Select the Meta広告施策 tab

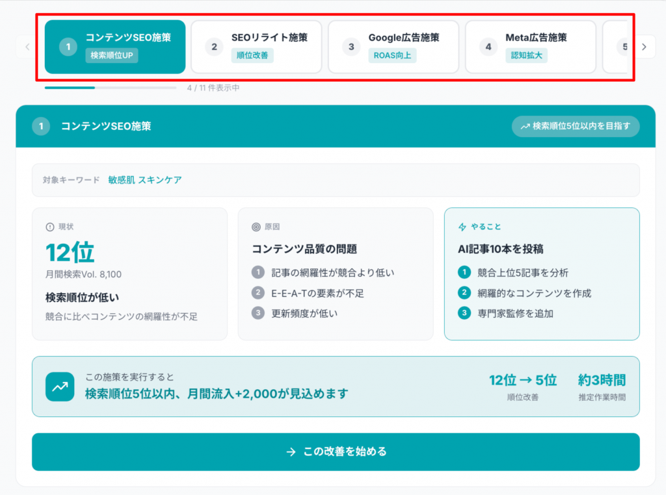point(530,47)
